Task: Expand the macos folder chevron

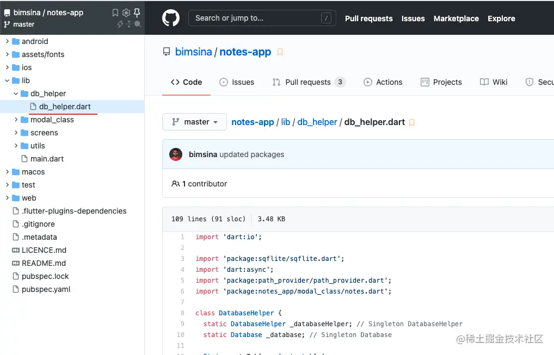Action: 7,172
